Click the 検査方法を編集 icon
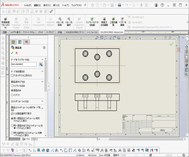 click(104, 19)
